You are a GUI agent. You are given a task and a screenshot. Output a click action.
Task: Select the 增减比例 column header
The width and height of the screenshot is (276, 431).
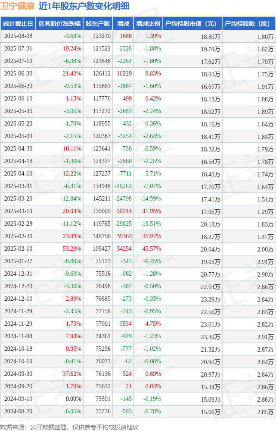pyautogui.click(x=148, y=24)
